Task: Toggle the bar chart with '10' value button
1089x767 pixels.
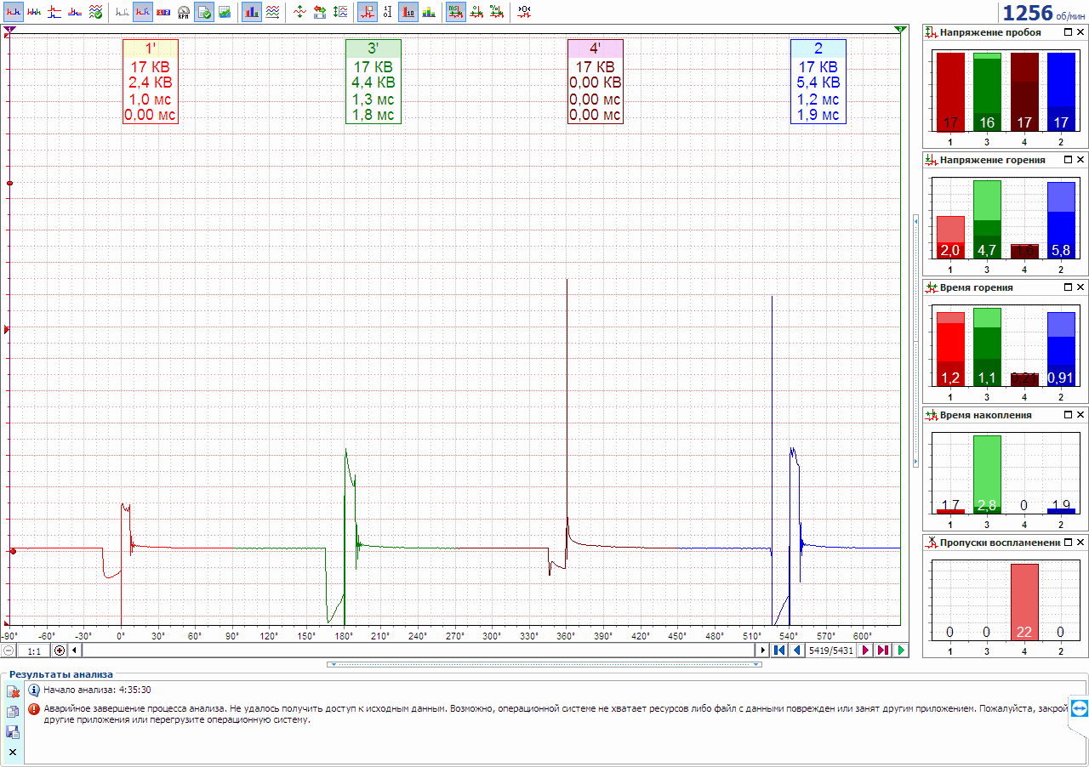Action: pos(408,12)
